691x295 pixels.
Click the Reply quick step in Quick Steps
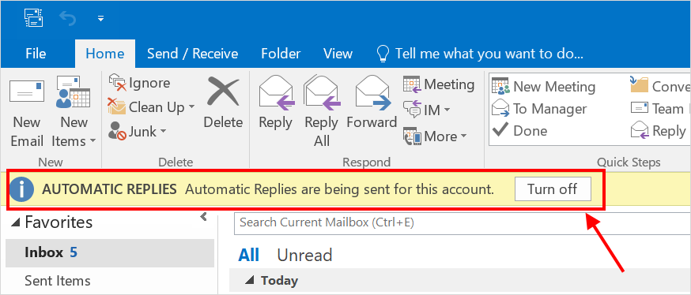click(659, 131)
